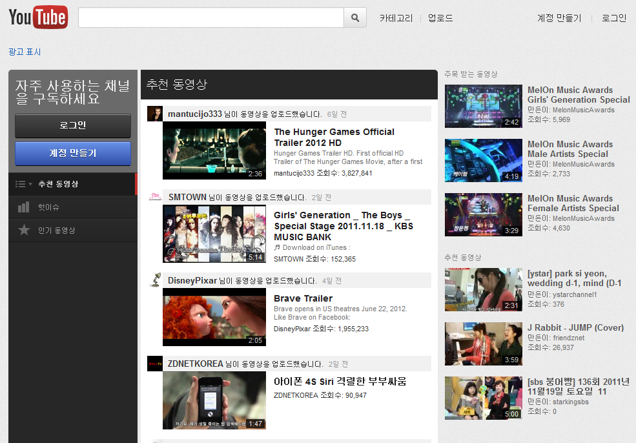
Task: Open ystar park si yeon thumbnail
Action: coord(484,290)
